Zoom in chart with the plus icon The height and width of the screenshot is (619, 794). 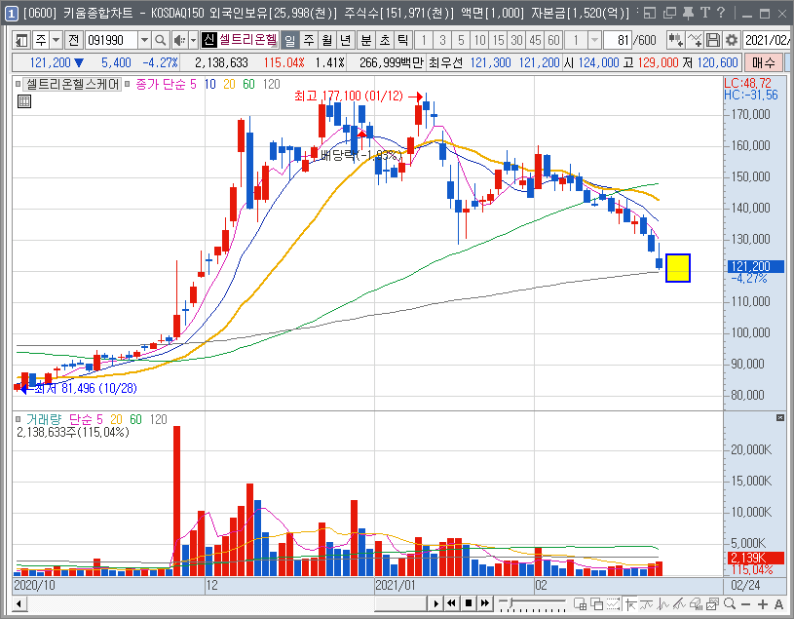tap(763, 603)
